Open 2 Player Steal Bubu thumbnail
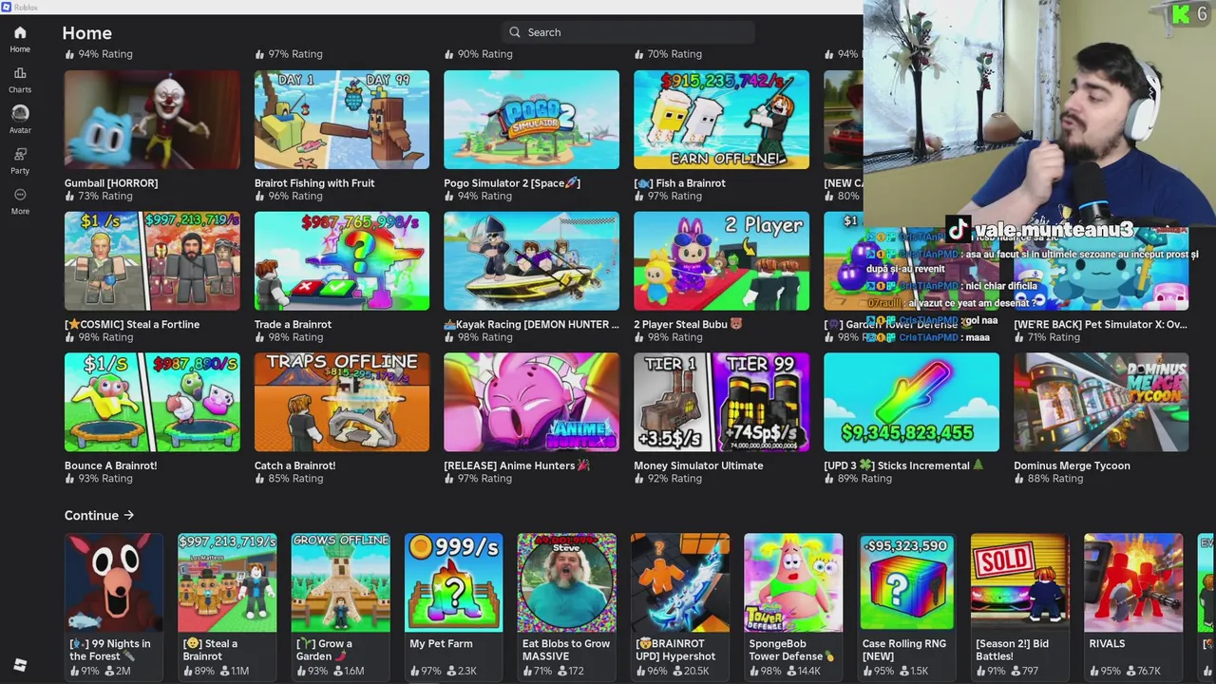 click(x=722, y=261)
